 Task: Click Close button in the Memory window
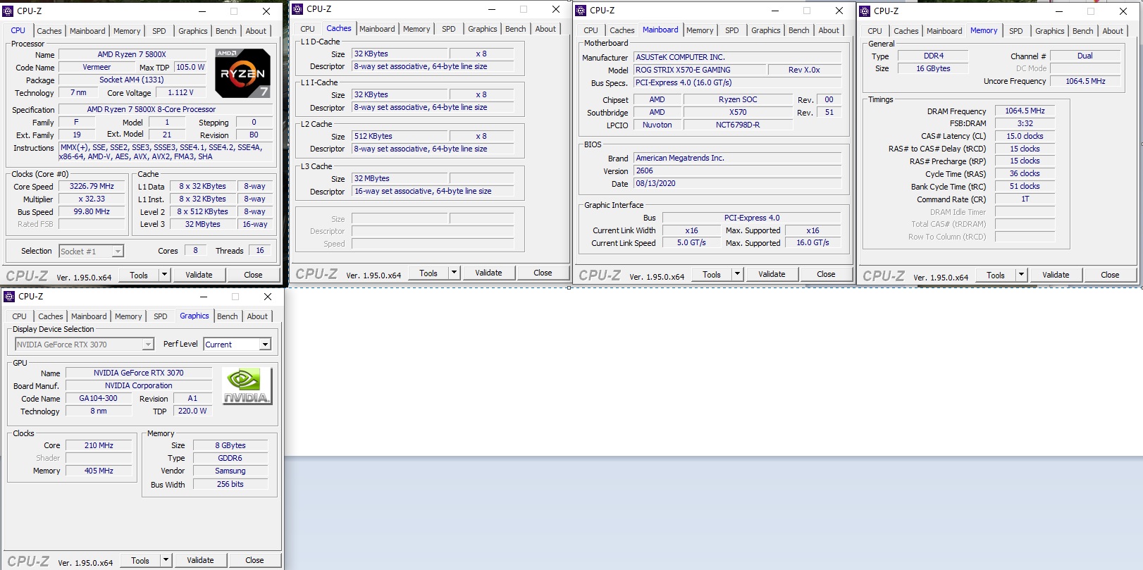coord(1110,275)
